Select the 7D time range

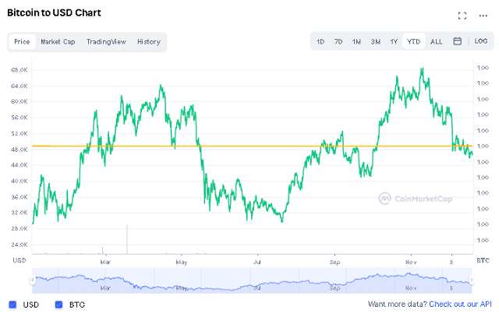tap(338, 41)
